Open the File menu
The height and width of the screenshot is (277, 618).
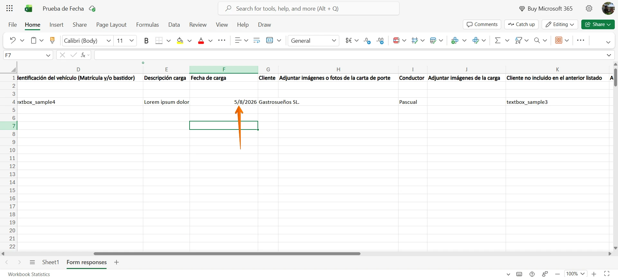(13, 25)
